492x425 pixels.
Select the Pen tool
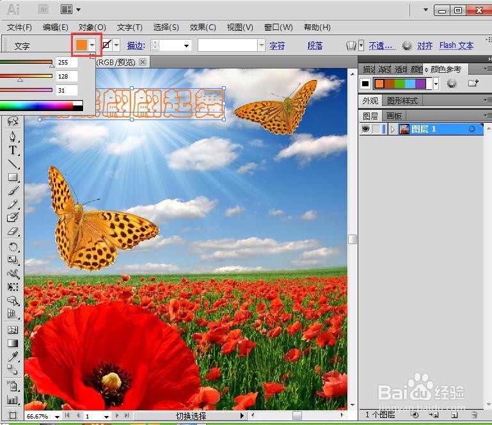(13, 137)
